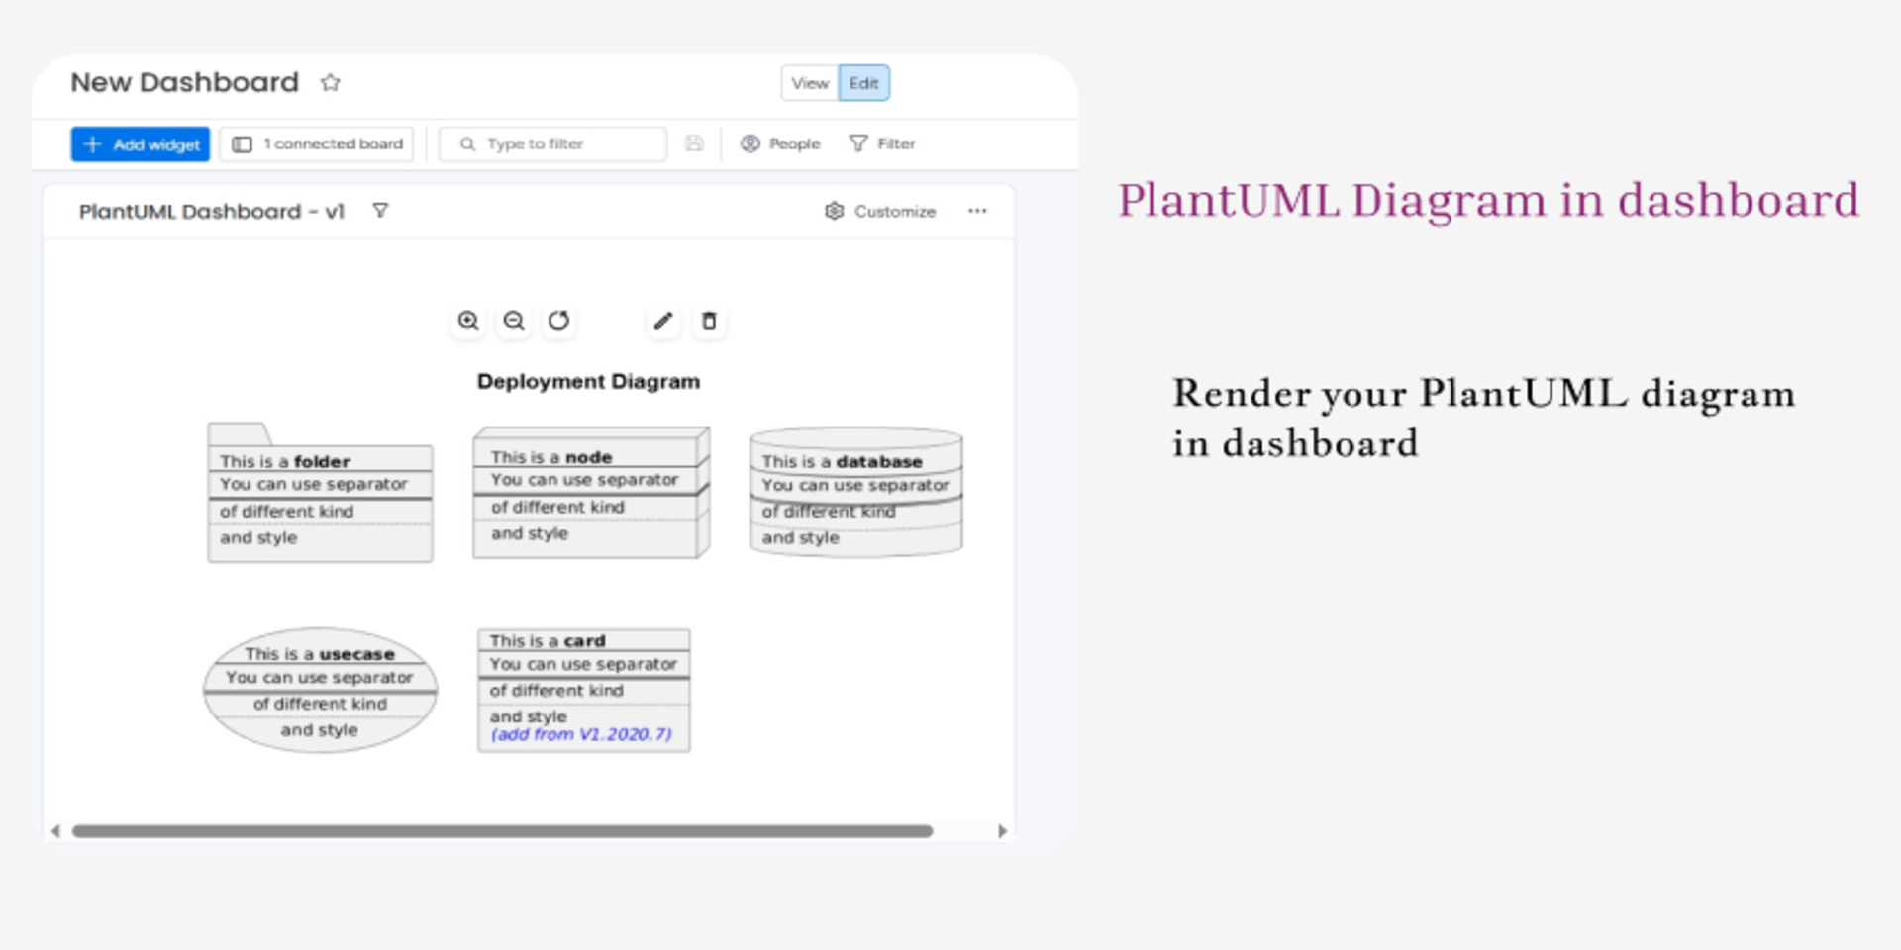
Task: Click the save filter icon
Action: tap(695, 144)
